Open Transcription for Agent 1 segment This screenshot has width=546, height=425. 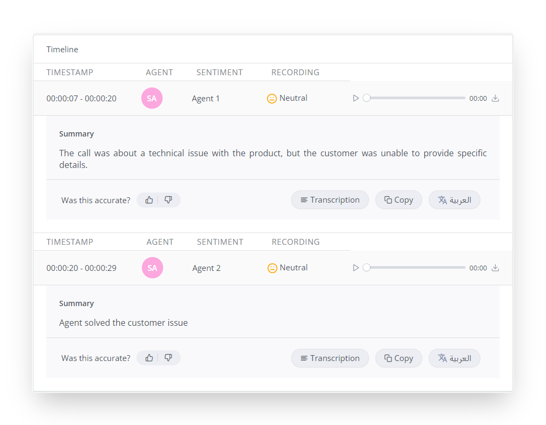point(330,200)
